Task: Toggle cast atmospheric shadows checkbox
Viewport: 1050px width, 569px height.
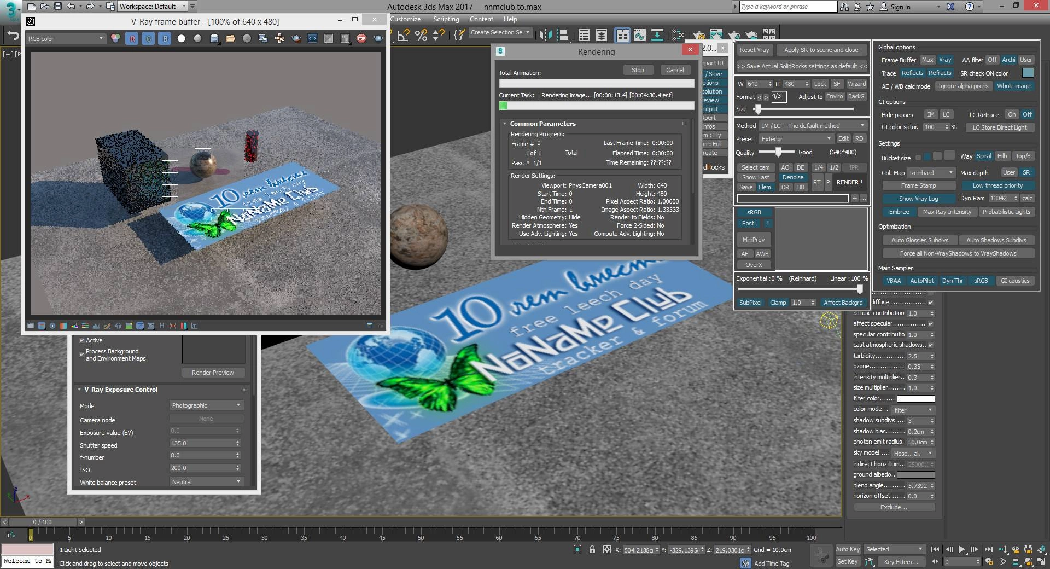Action: (931, 345)
